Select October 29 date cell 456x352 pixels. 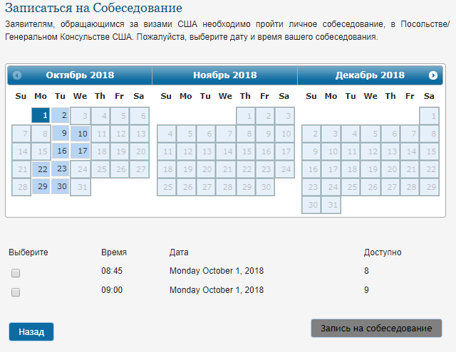(41, 186)
